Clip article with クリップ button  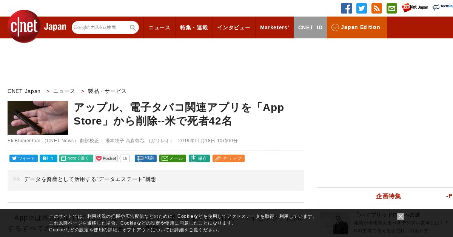pyautogui.click(x=228, y=158)
